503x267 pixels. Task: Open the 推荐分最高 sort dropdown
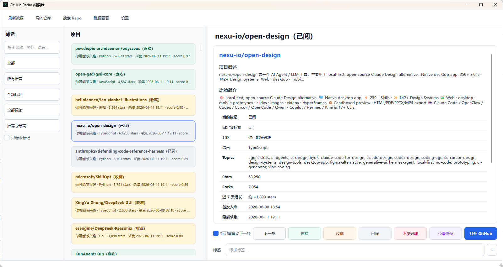(32, 126)
